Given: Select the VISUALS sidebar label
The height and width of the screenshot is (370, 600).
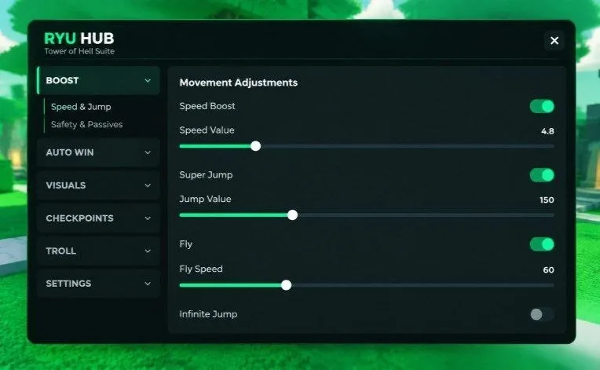Looking at the screenshot, I should point(66,185).
